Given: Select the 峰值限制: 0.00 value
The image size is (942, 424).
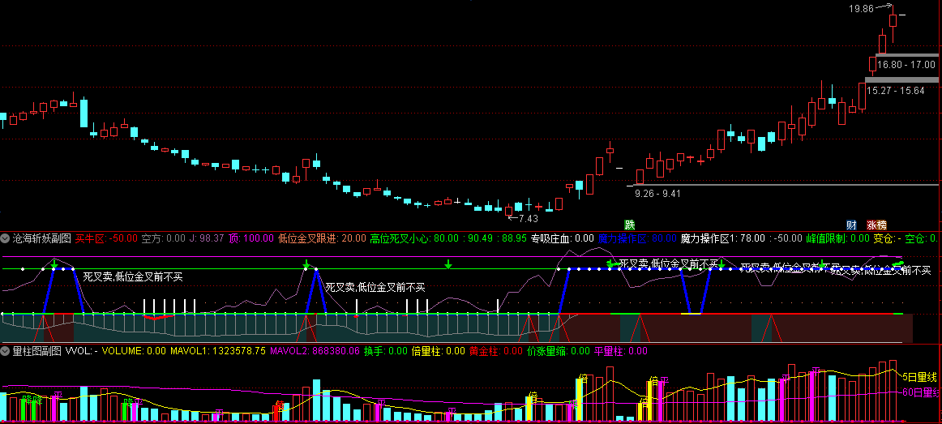Looking at the screenshot, I should point(837,238).
